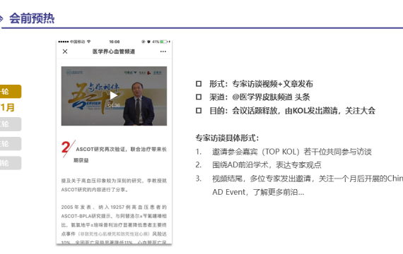
Task: Open the three-dot more menu in phone header
Action: [163, 52]
